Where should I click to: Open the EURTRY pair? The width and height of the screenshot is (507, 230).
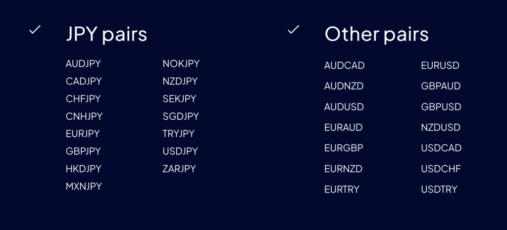click(342, 189)
